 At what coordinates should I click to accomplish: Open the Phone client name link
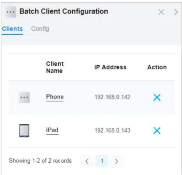click(x=55, y=97)
